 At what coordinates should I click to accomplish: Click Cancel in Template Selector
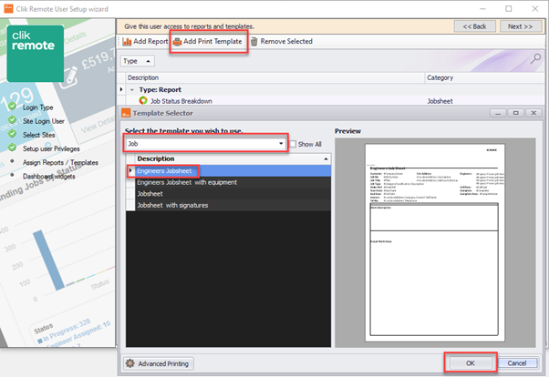[517, 363]
